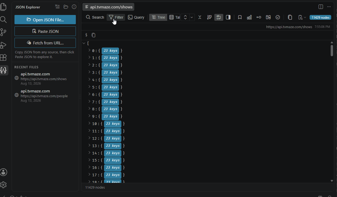Click the toolbar paste clipboard icon
Screen dimensions: 337x197
coord(300,17)
